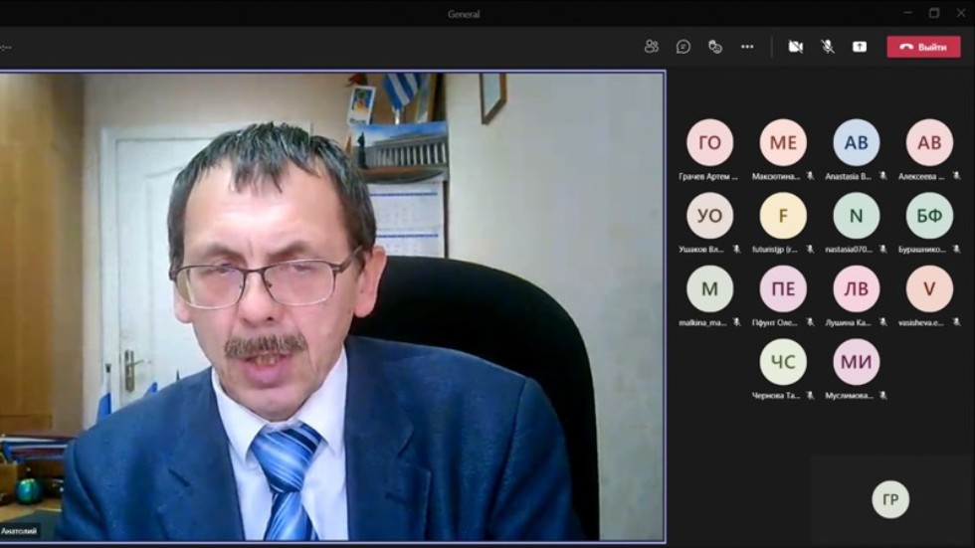Open the meeting chat
This screenshot has height=548, width=975.
(683, 47)
